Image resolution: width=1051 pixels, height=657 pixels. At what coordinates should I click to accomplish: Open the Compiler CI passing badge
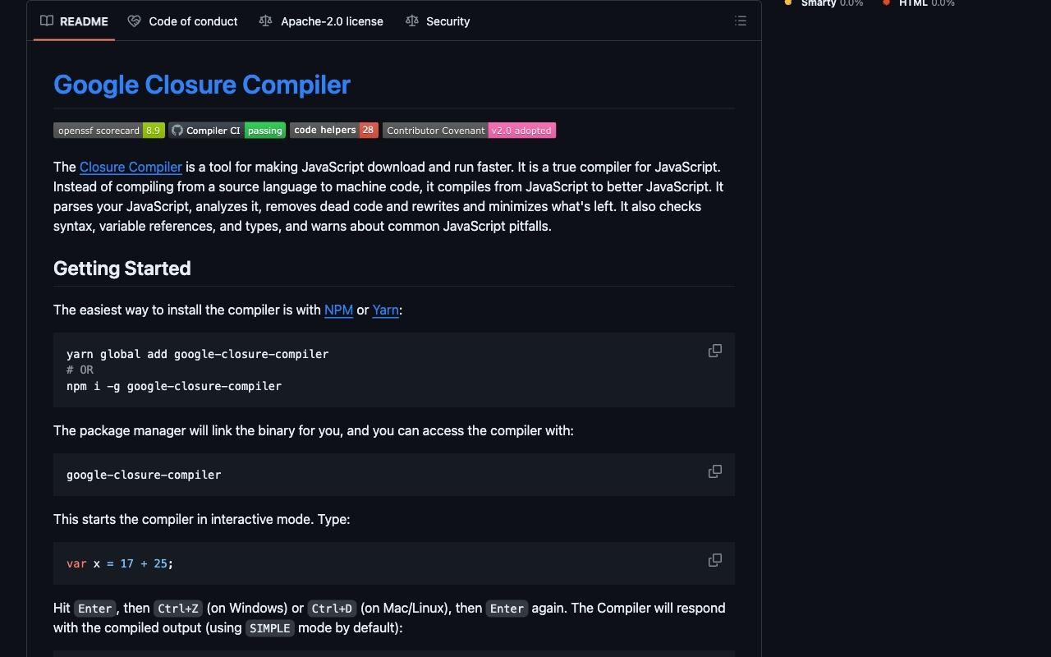(227, 131)
